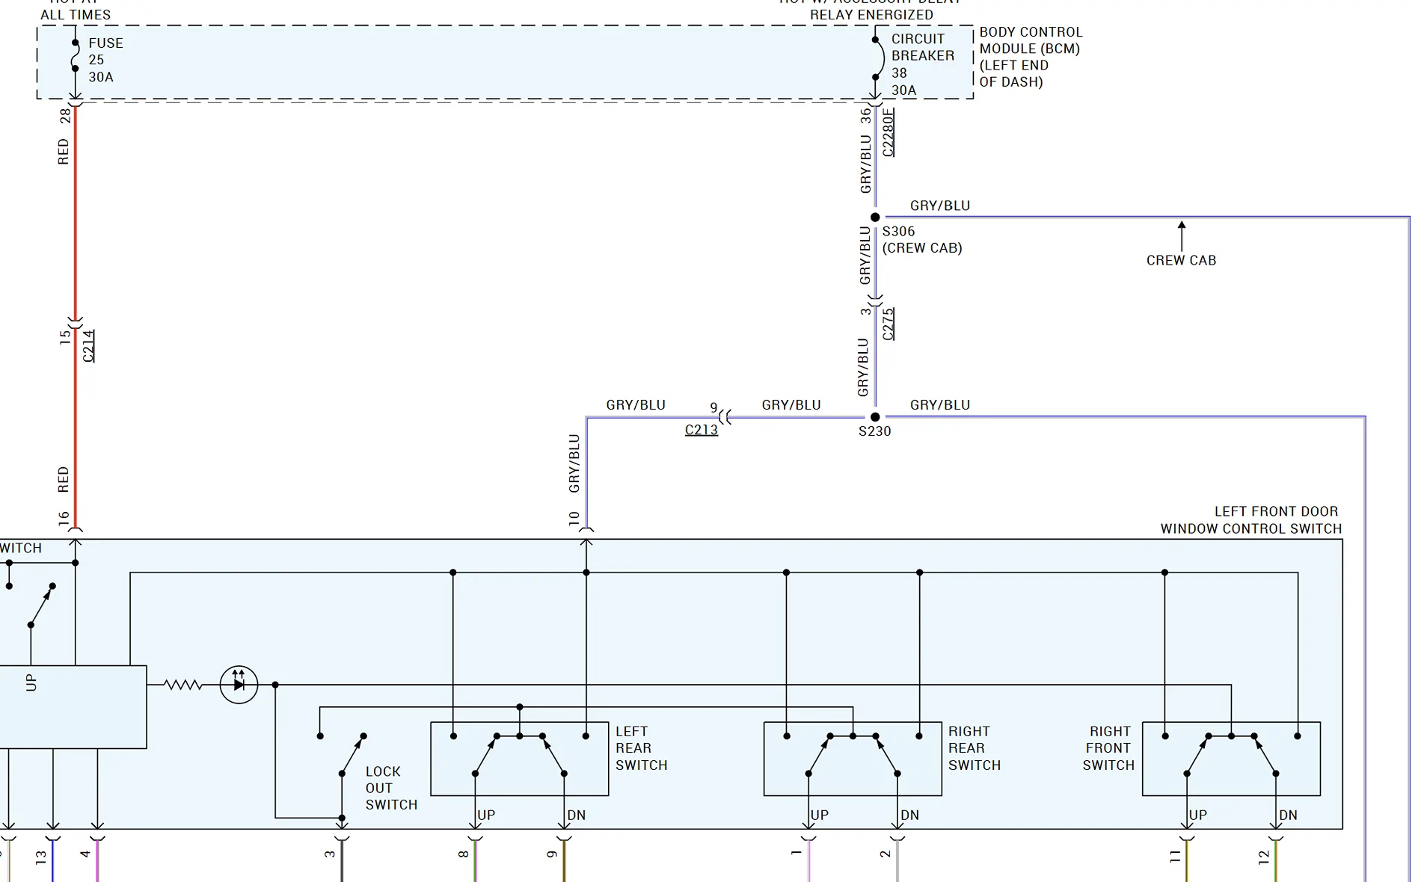Image resolution: width=1421 pixels, height=882 pixels.
Task: Click the C2280E connector link
Action: (888, 132)
